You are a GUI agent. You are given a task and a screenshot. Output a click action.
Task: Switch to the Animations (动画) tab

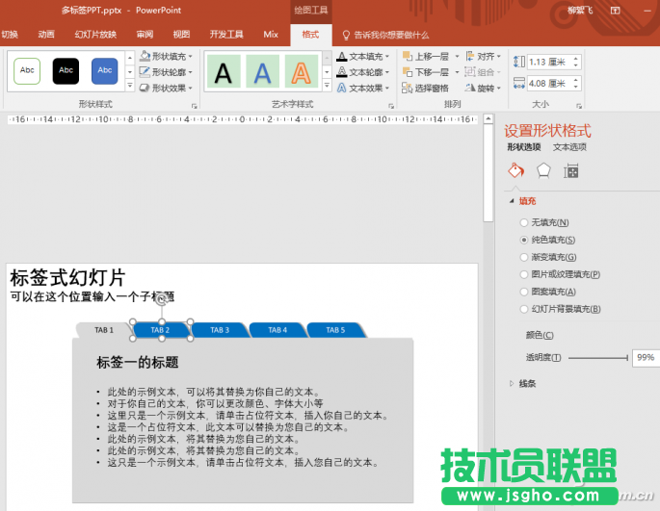(x=46, y=35)
